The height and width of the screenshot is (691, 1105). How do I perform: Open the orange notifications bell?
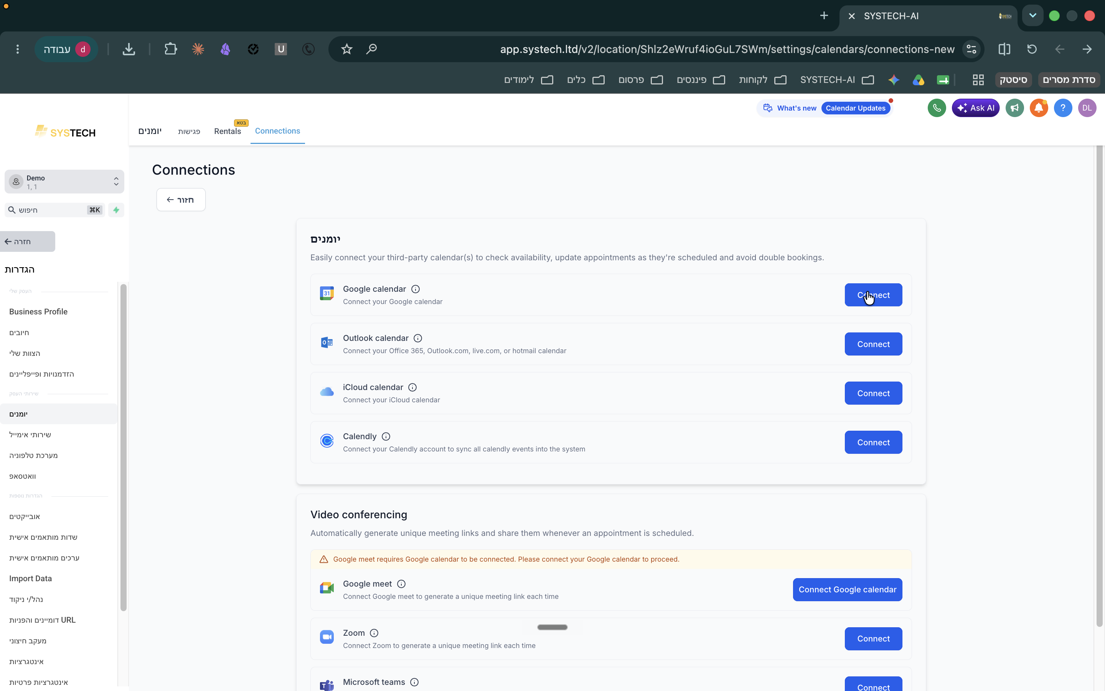point(1039,108)
